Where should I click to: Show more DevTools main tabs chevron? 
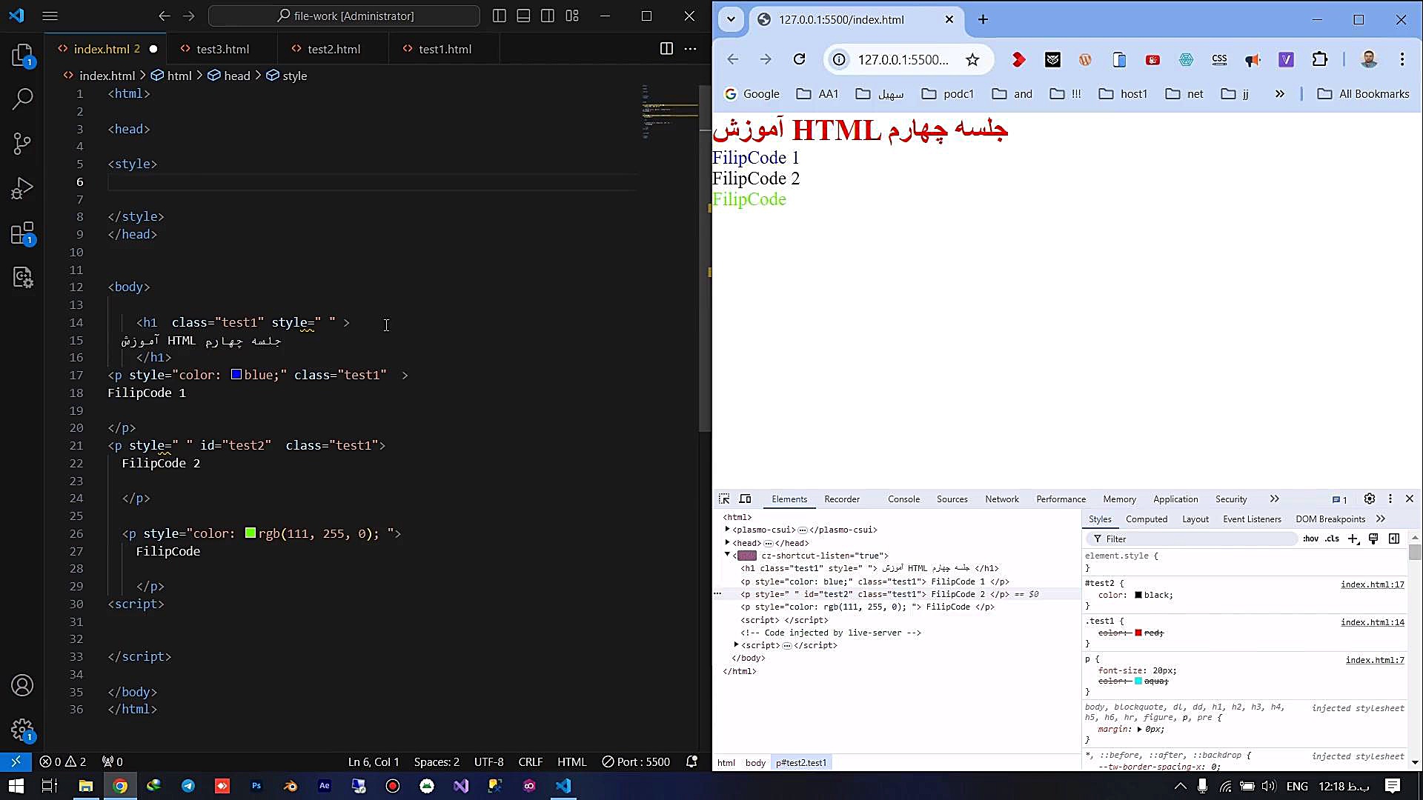click(1274, 499)
